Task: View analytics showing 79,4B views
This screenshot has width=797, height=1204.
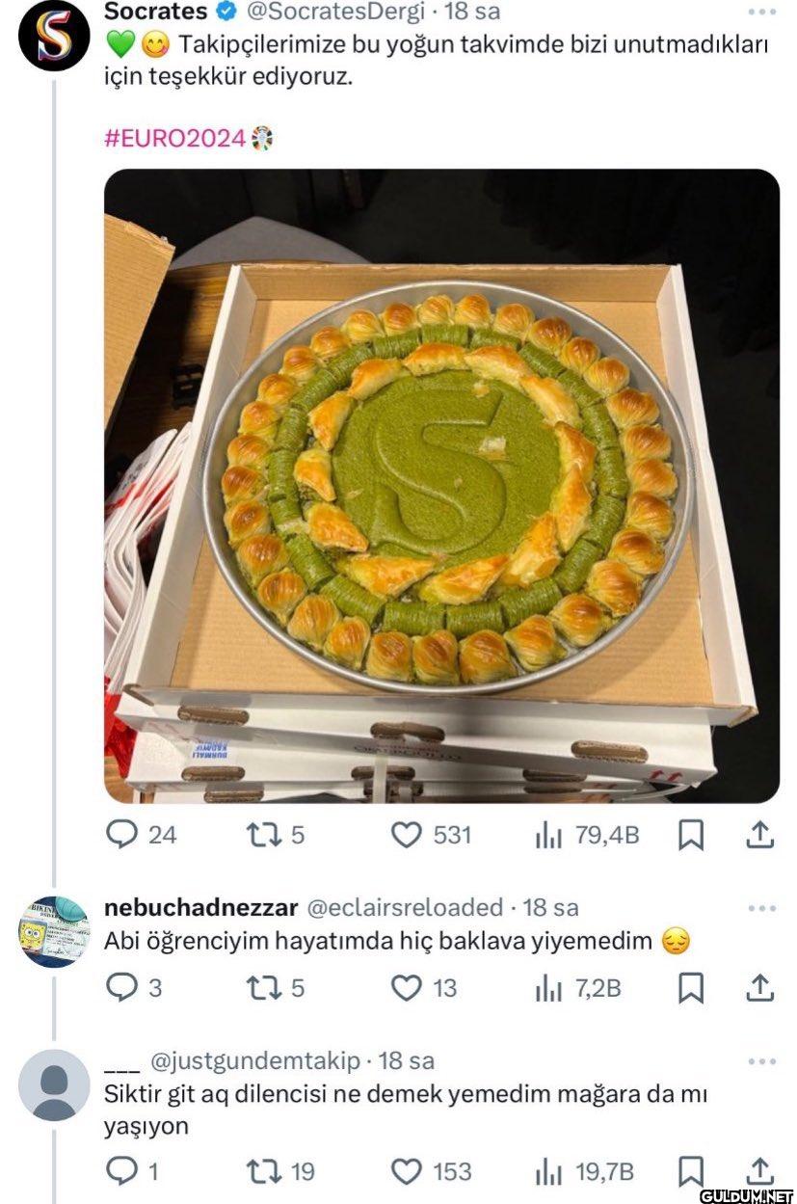Action: [x=547, y=835]
